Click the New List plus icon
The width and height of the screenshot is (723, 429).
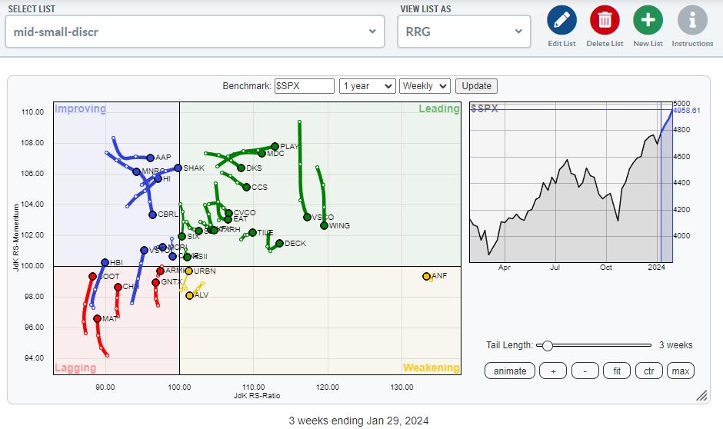coord(648,19)
